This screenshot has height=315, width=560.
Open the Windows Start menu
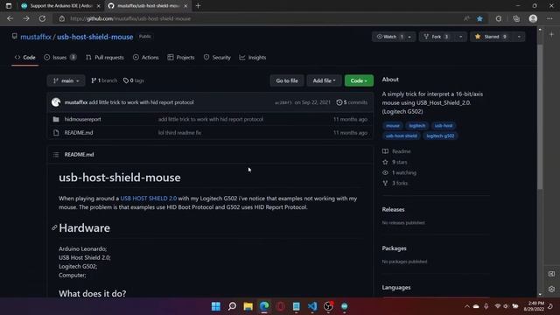click(x=216, y=306)
